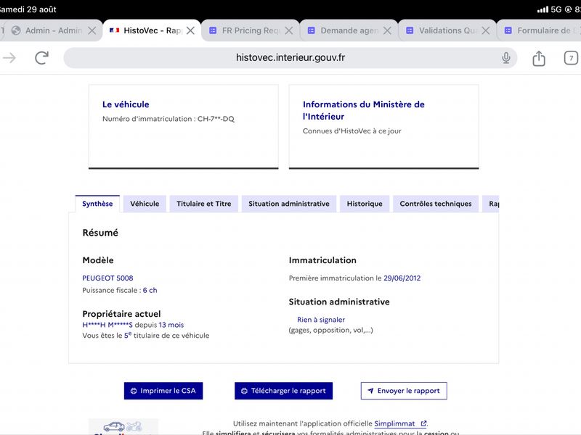581x435 pixels.
Task: Click the date 29/06/2012
Action: pyautogui.click(x=402, y=278)
